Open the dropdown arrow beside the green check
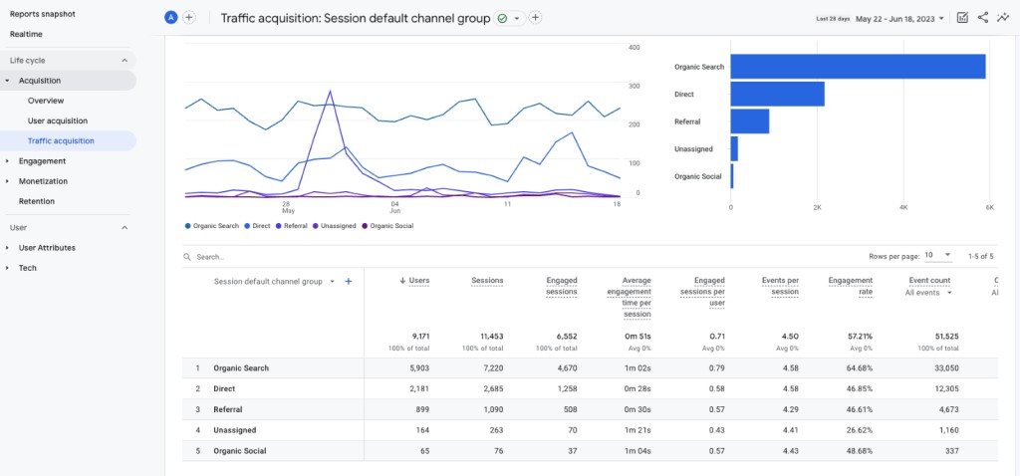The width and height of the screenshot is (1020, 476). tap(517, 18)
